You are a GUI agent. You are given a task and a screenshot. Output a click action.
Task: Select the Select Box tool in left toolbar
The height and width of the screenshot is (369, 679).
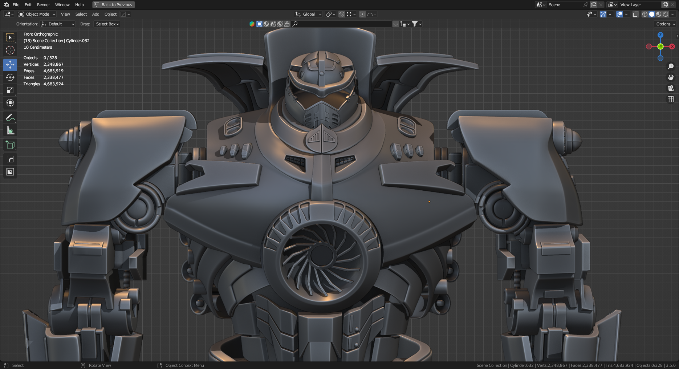[x=10, y=37]
